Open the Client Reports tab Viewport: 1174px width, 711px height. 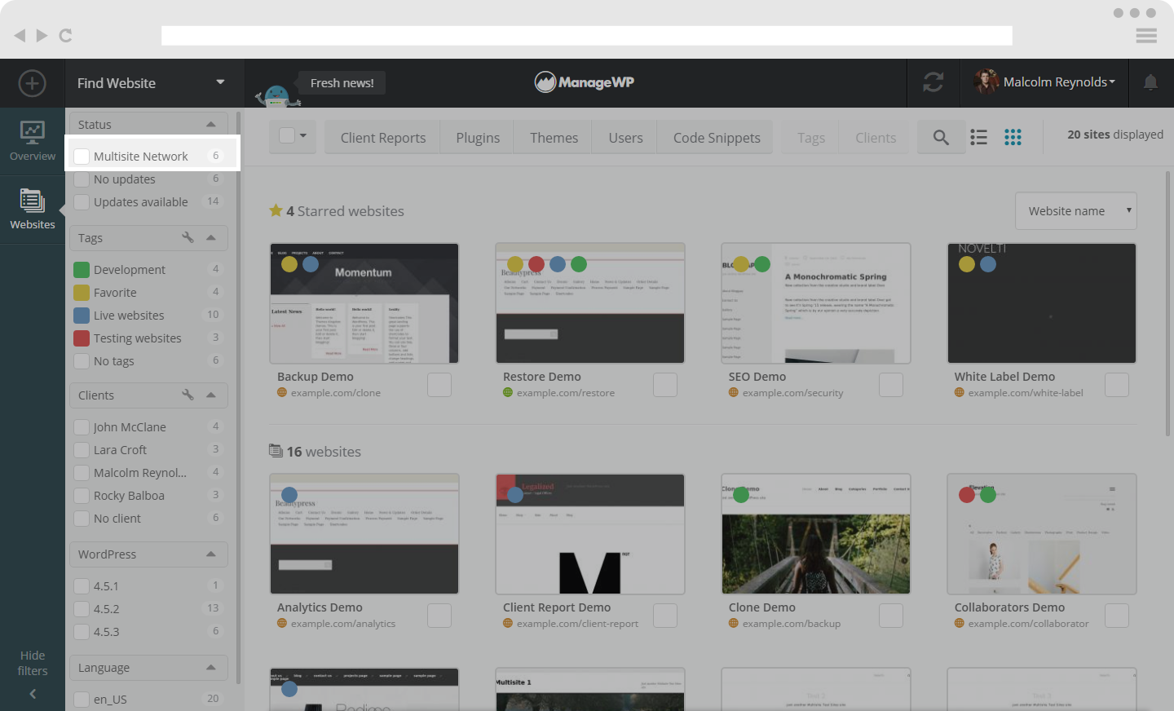pos(383,138)
